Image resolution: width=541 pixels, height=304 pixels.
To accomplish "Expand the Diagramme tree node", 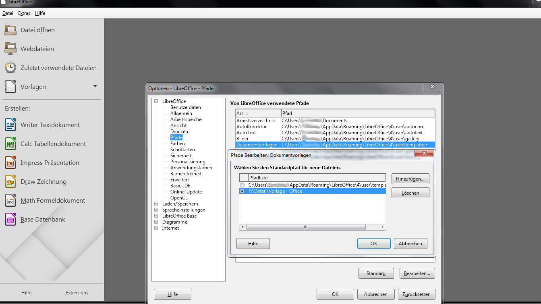I will tap(156, 222).
